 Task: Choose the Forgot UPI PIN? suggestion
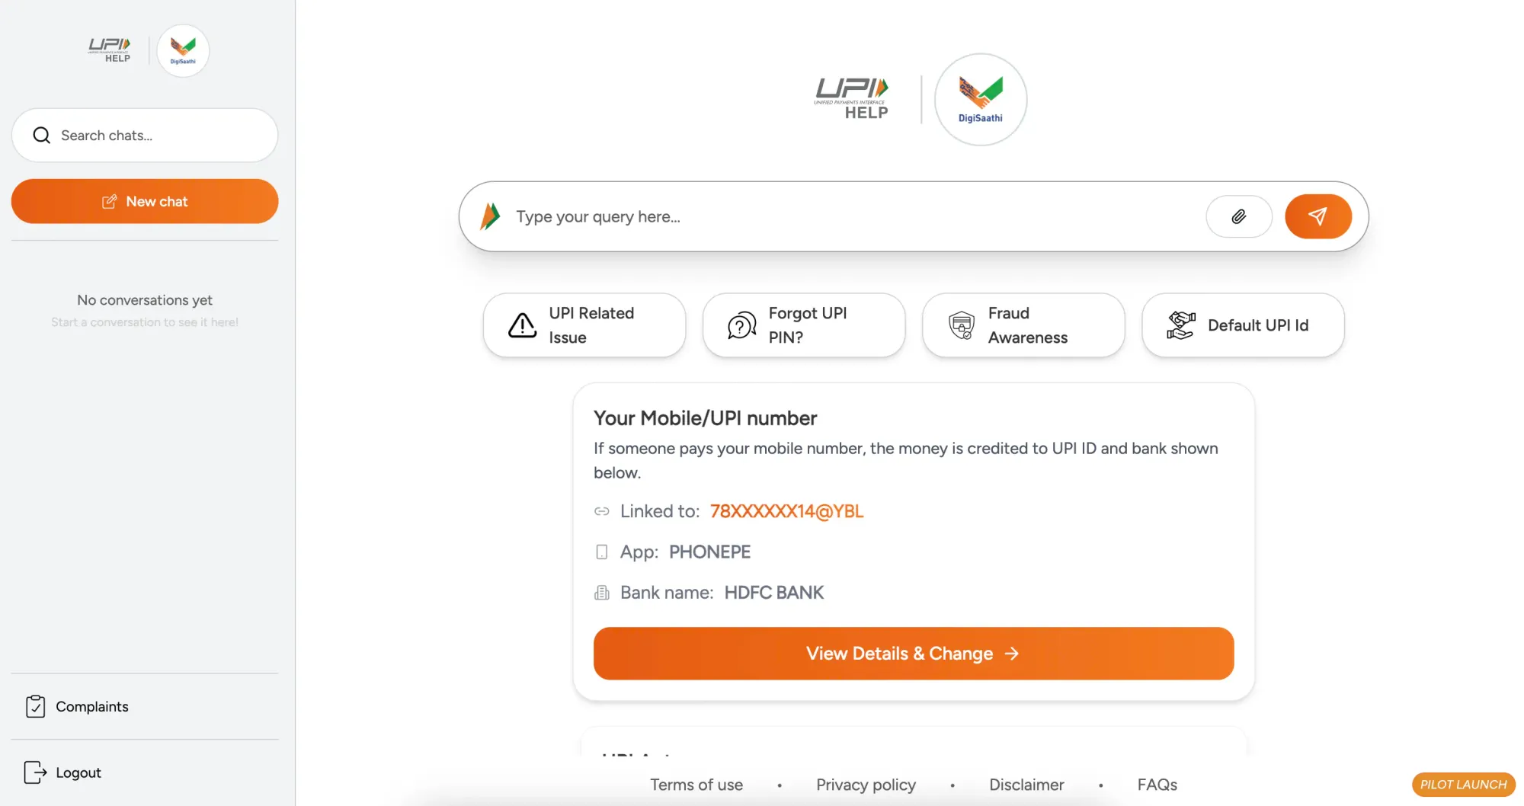[x=804, y=325]
